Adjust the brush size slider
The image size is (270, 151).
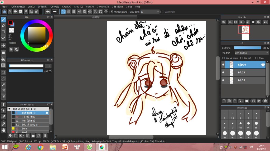click(x=26, y=66)
